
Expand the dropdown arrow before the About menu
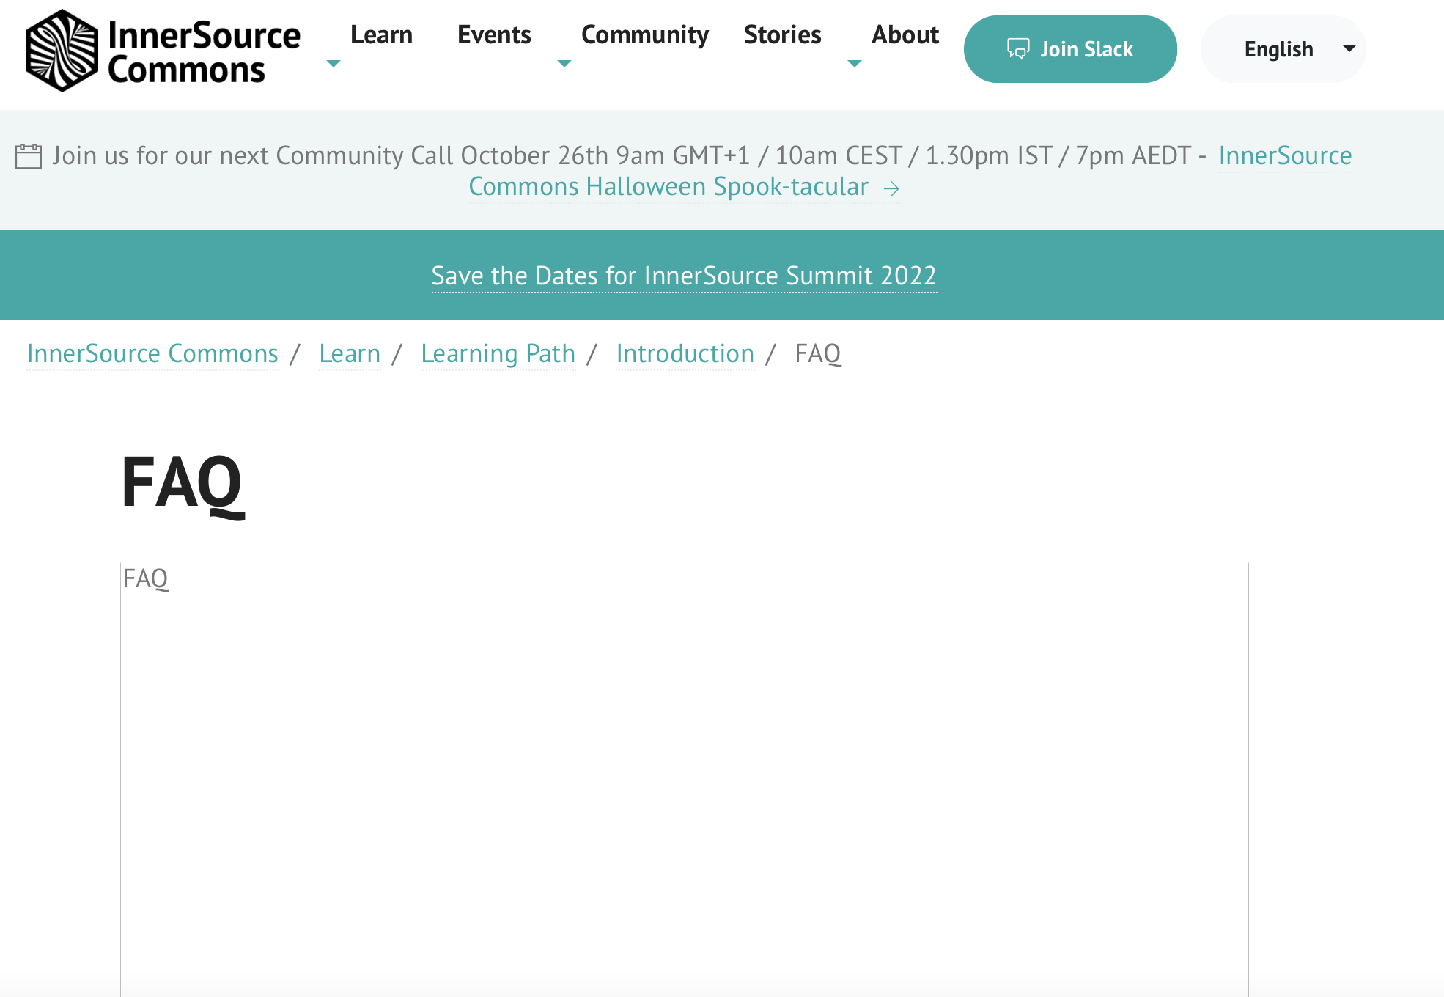[855, 64]
